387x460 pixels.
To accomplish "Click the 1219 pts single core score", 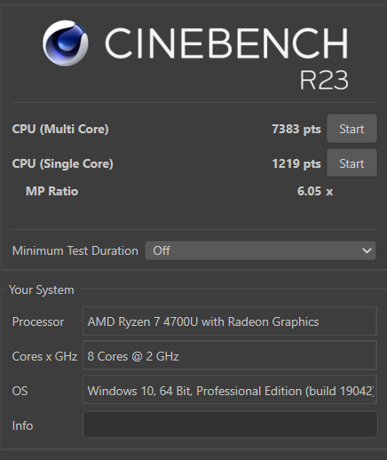I will tap(296, 163).
